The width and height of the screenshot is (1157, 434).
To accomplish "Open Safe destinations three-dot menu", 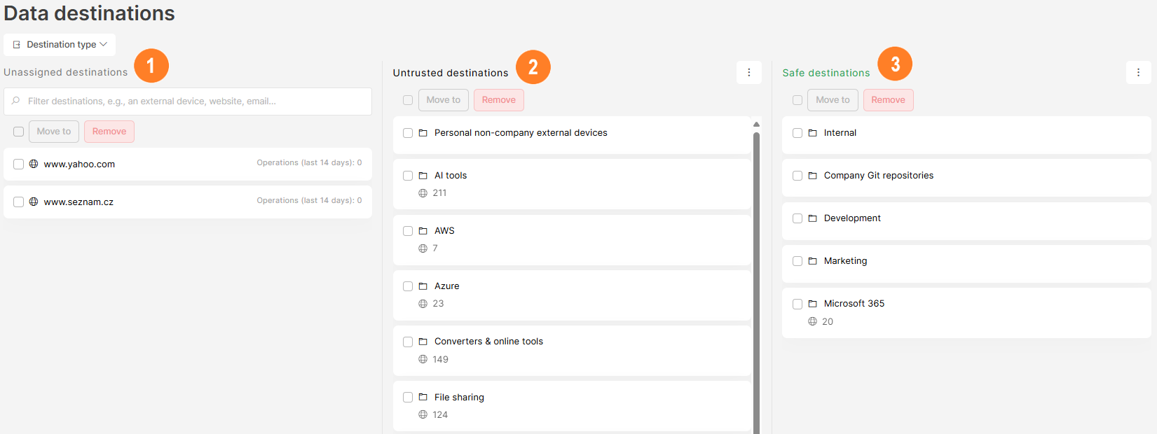I will coord(1138,72).
